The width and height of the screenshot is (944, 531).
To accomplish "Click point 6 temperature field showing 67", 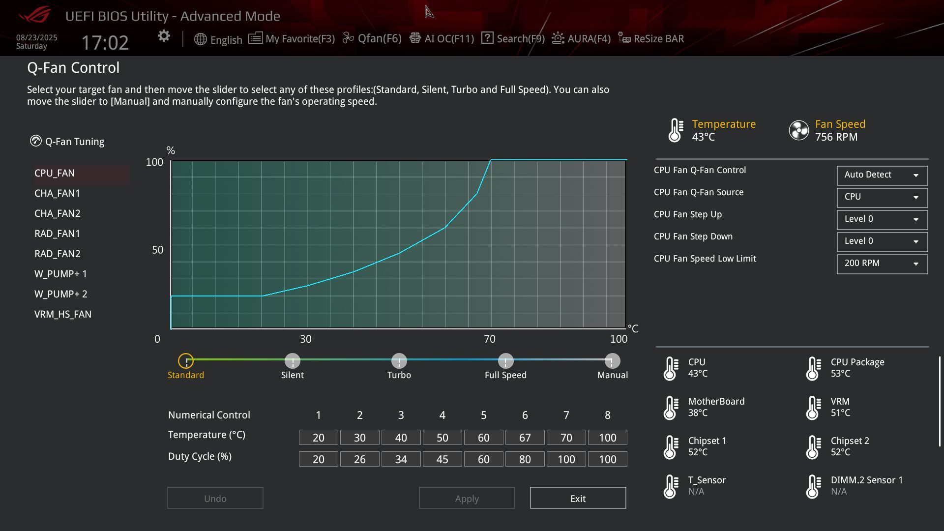I will click(525, 438).
